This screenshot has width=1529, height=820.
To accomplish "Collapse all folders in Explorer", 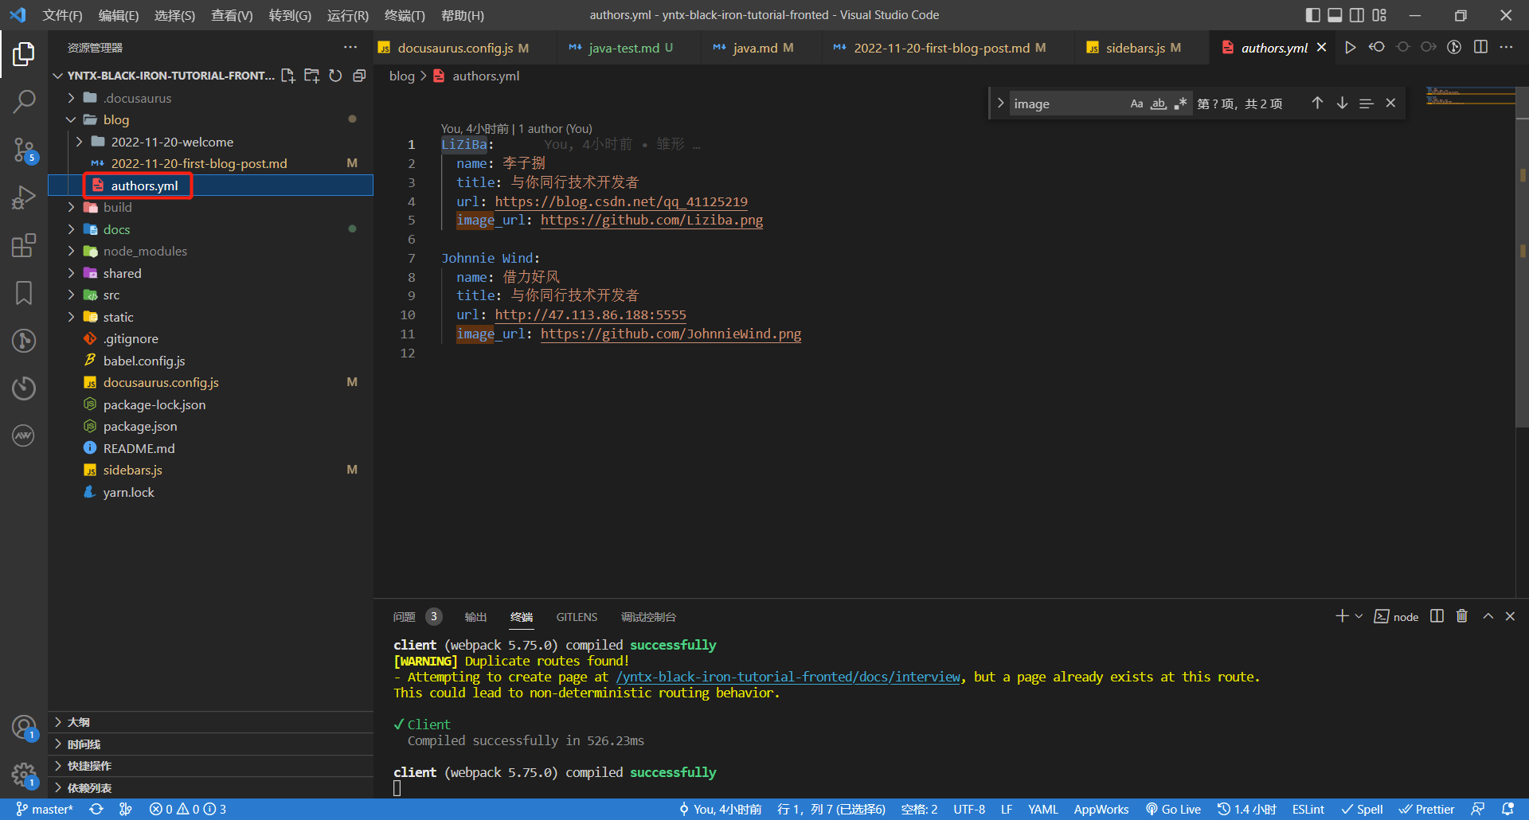I will 359,76.
